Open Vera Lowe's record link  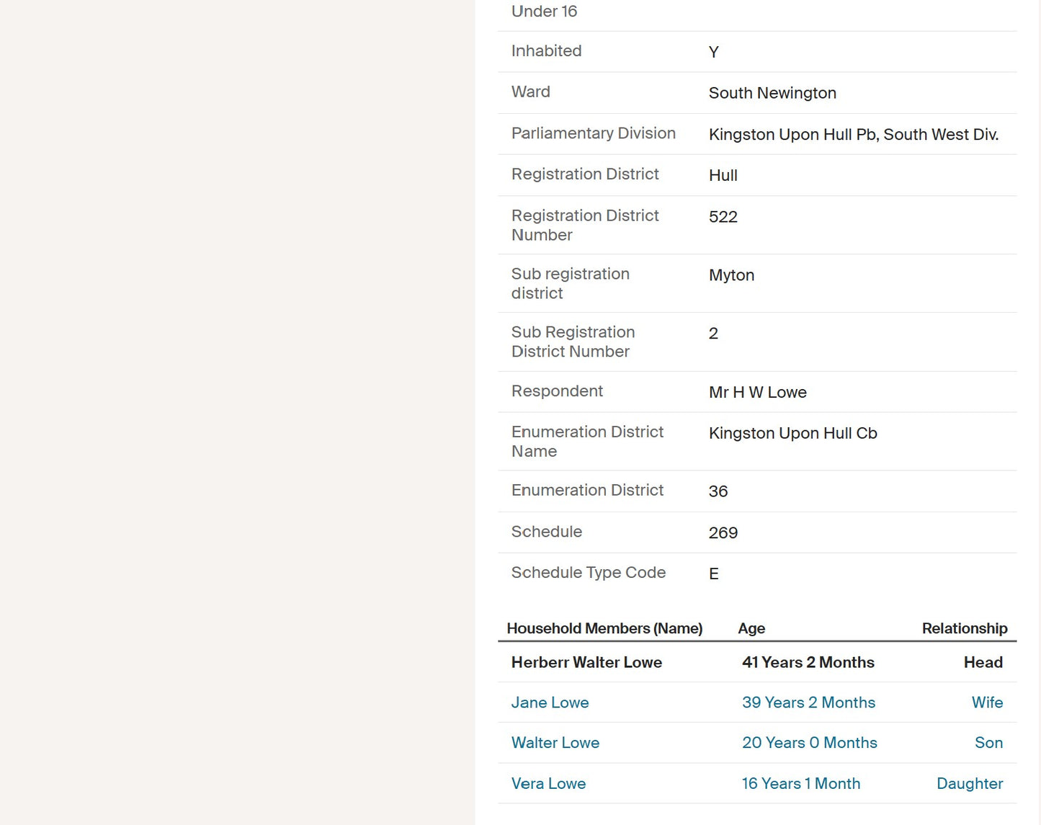point(548,783)
